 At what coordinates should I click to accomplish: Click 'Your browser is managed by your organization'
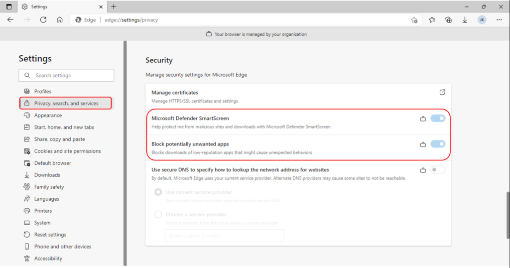pyautogui.click(x=260, y=34)
